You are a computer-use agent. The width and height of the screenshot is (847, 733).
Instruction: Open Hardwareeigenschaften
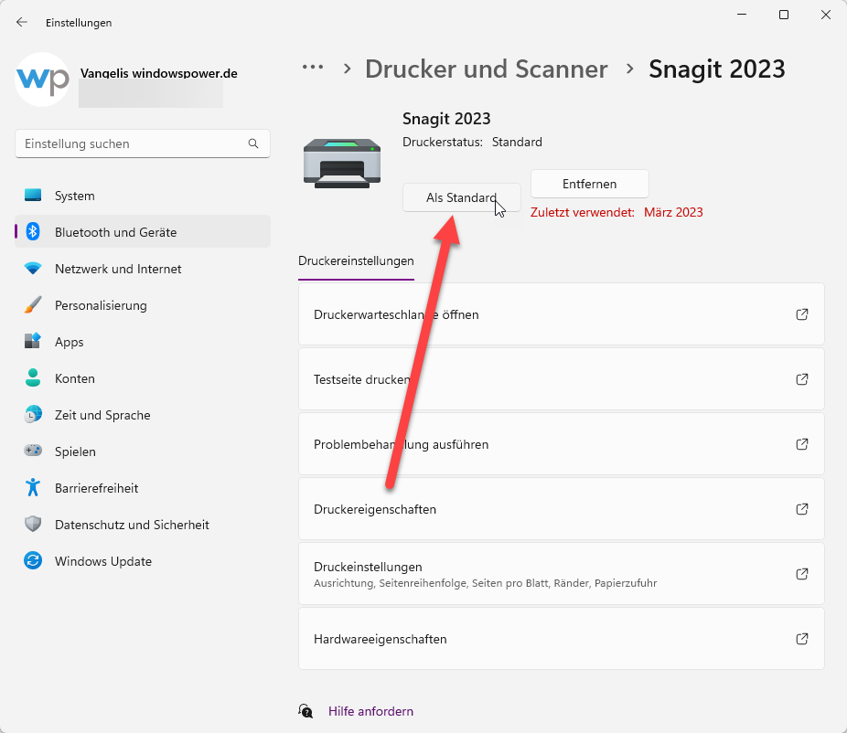(562, 639)
